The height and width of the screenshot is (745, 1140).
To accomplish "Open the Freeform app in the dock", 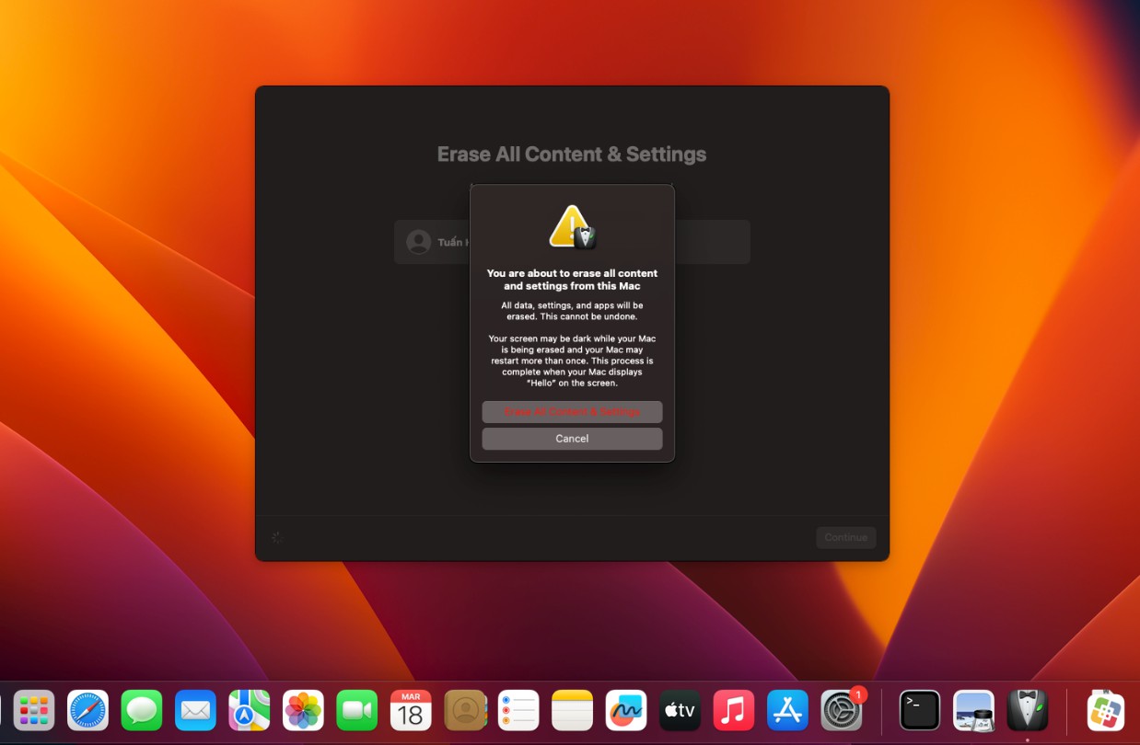I will coord(626,710).
